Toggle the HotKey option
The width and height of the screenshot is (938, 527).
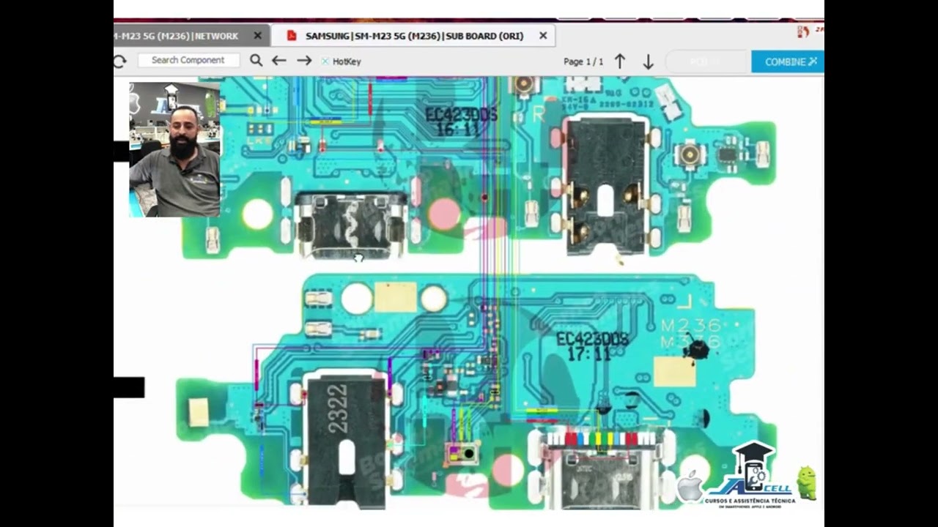[x=341, y=61]
